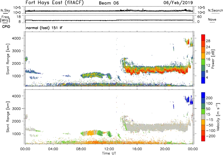Click the 'Time UT' axis label
The height and width of the screenshot is (155, 223).
[109, 153]
